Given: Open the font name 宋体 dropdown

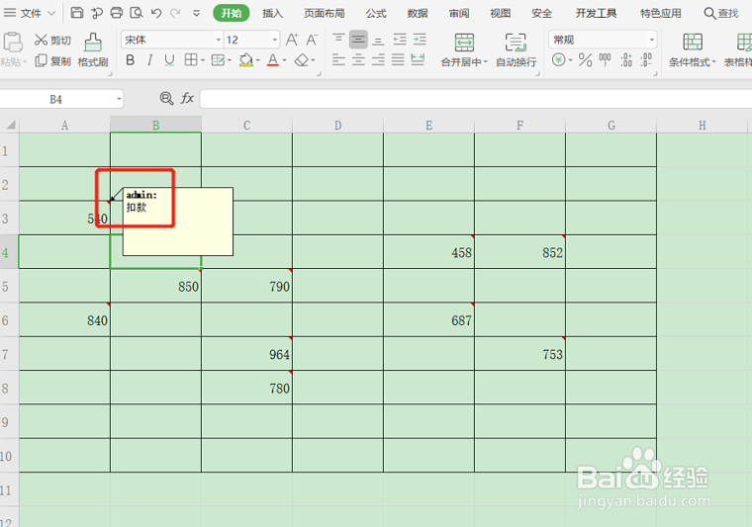Looking at the screenshot, I should (219, 40).
